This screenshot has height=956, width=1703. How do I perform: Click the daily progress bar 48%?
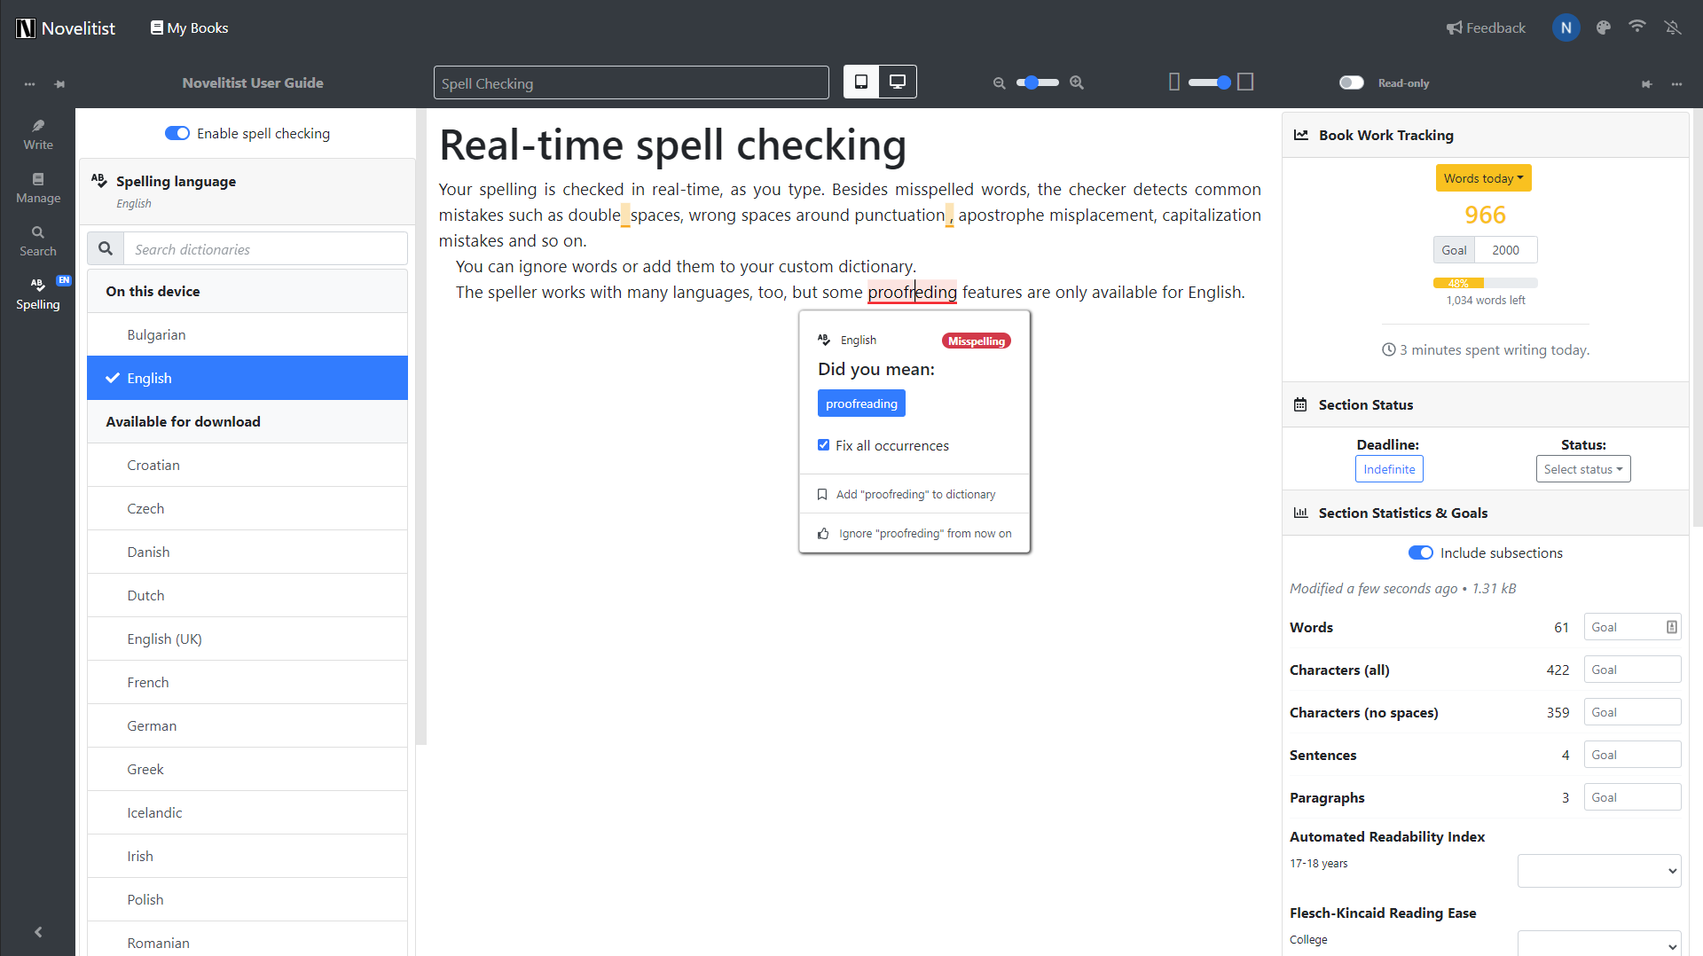1485,283
